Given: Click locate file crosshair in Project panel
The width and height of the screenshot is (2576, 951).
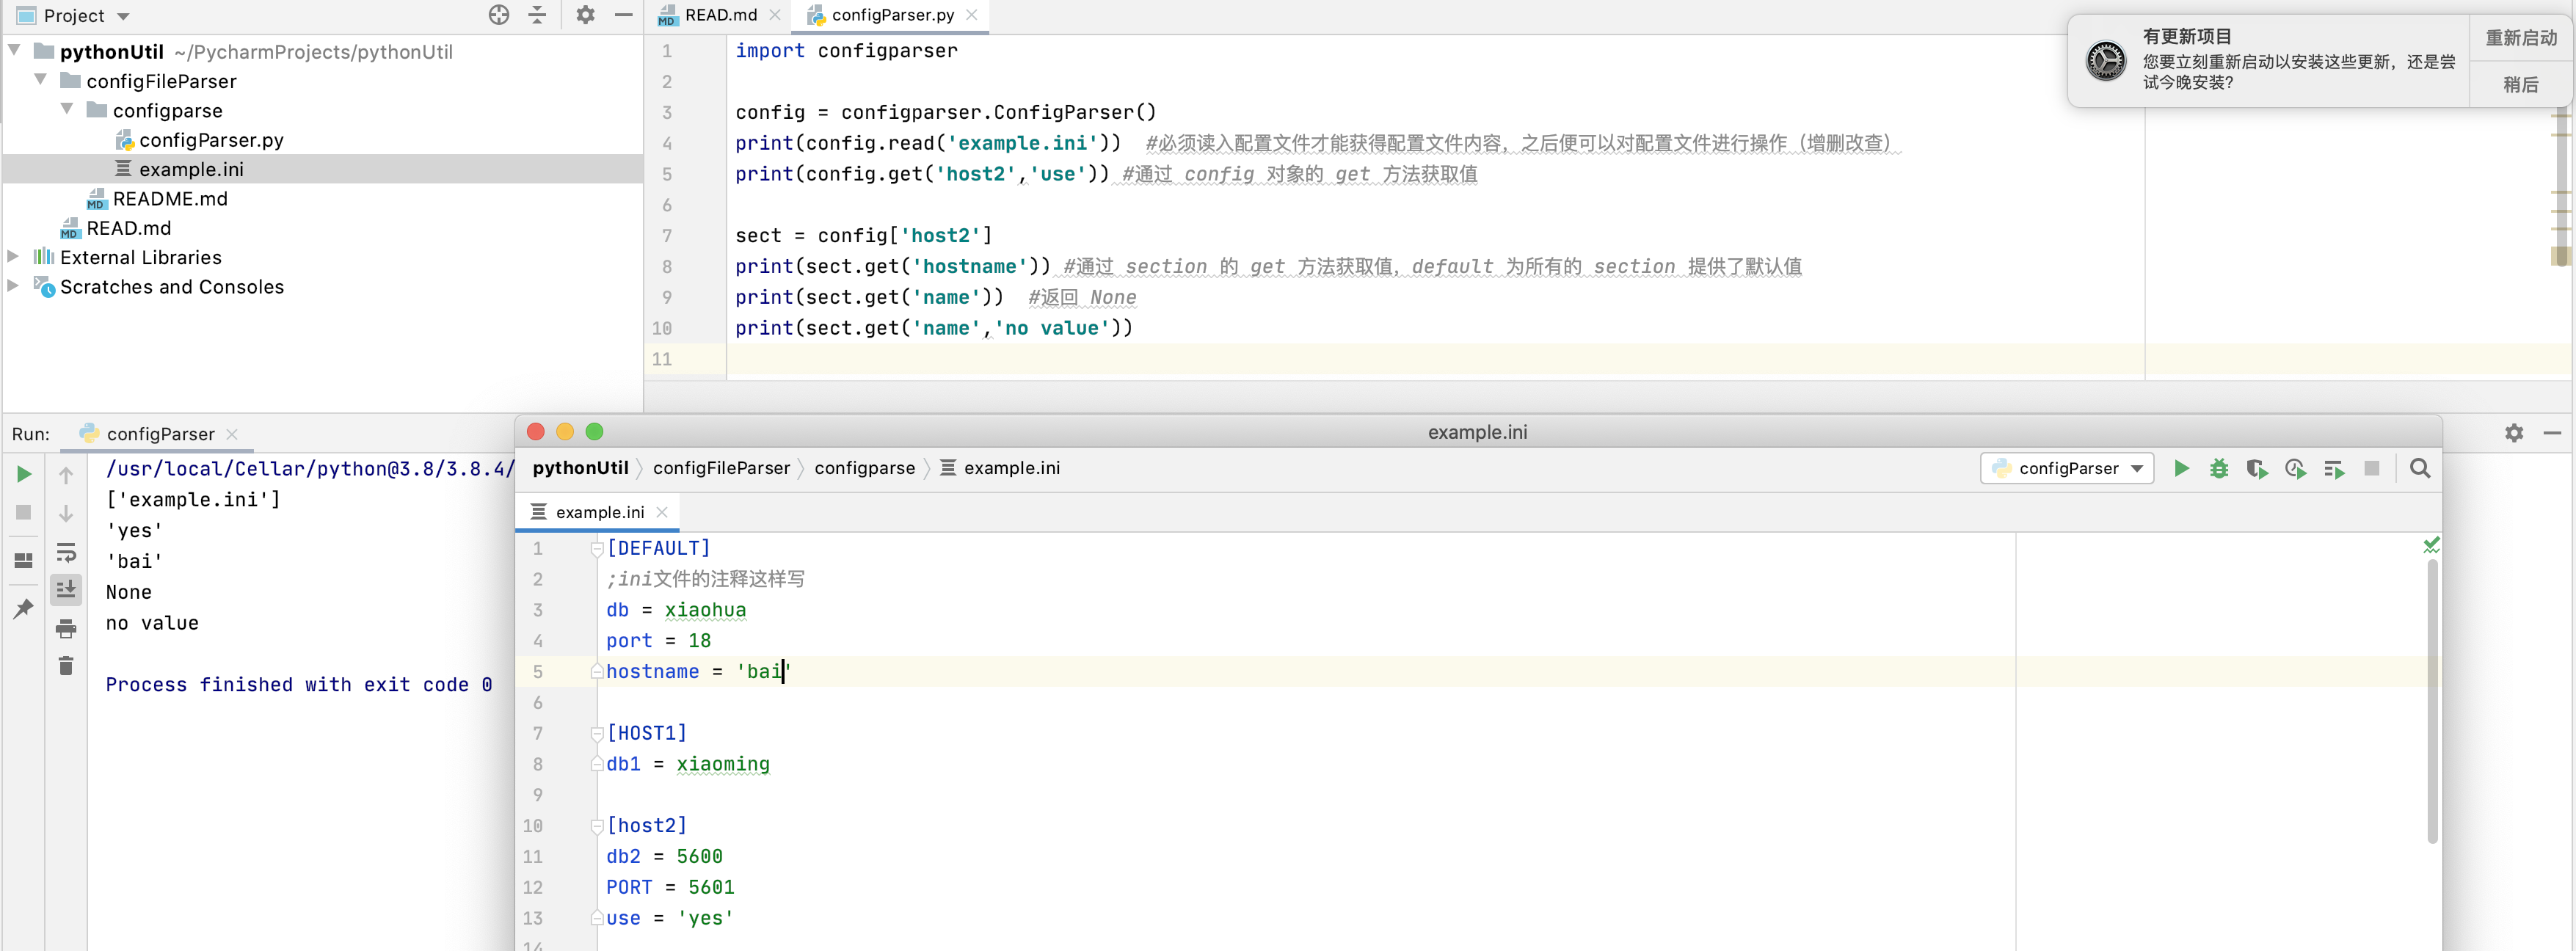Looking at the screenshot, I should click(x=499, y=15).
